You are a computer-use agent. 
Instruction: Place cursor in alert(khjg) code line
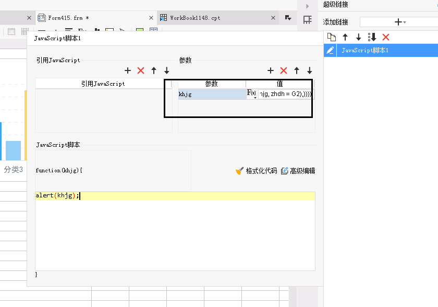pyautogui.click(x=175, y=196)
